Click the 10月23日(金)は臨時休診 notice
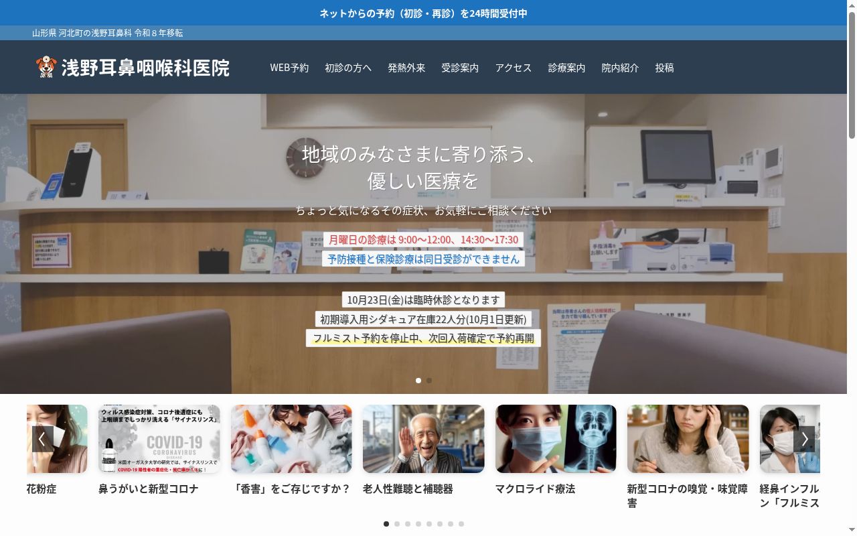This screenshot has width=857, height=536. [423, 299]
